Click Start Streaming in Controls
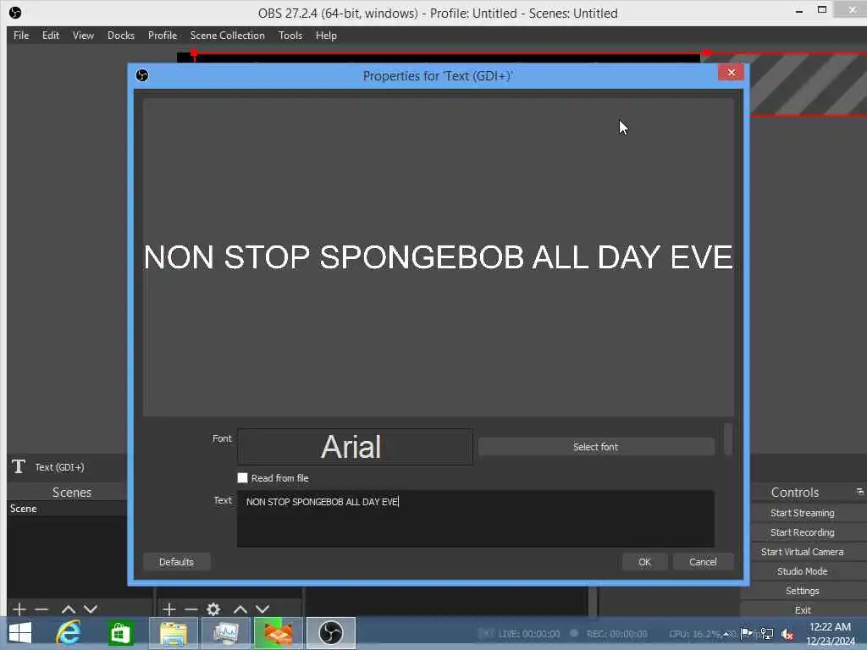Image resolution: width=867 pixels, height=650 pixels. click(803, 513)
